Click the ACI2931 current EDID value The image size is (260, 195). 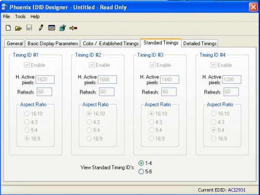click(237, 190)
